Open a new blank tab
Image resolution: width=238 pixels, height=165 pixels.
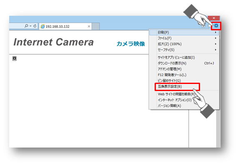pos(96,27)
